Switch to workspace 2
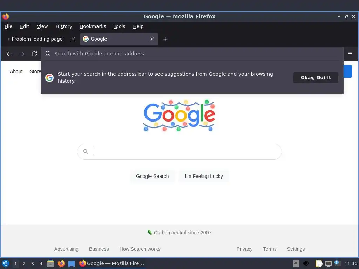 [x=24, y=264]
